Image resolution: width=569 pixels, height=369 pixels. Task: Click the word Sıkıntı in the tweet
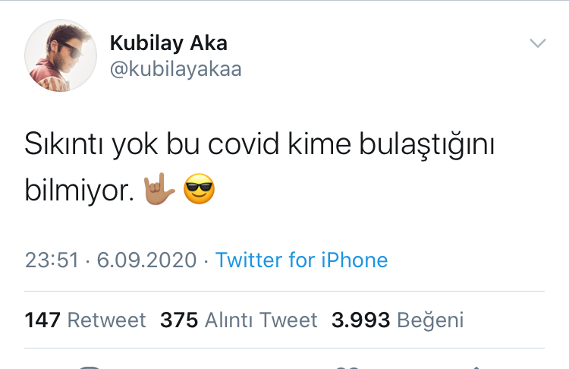(64, 143)
